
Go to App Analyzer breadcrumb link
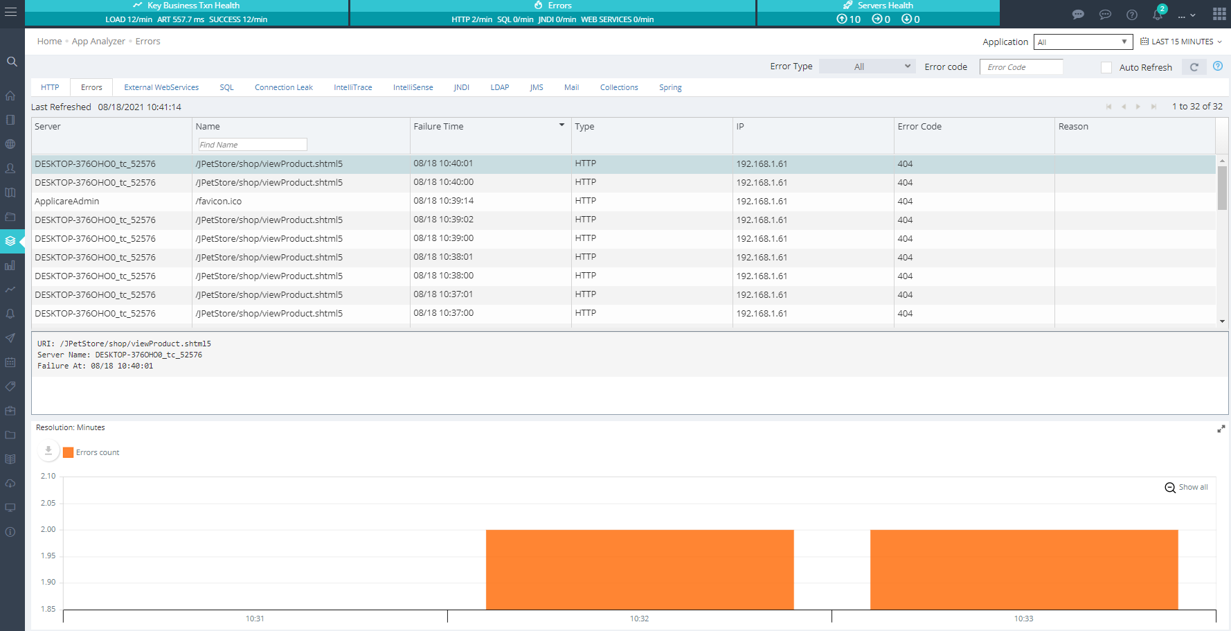(x=98, y=42)
